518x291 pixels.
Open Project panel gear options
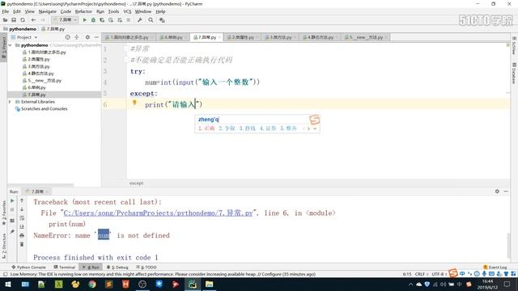click(x=87, y=37)
